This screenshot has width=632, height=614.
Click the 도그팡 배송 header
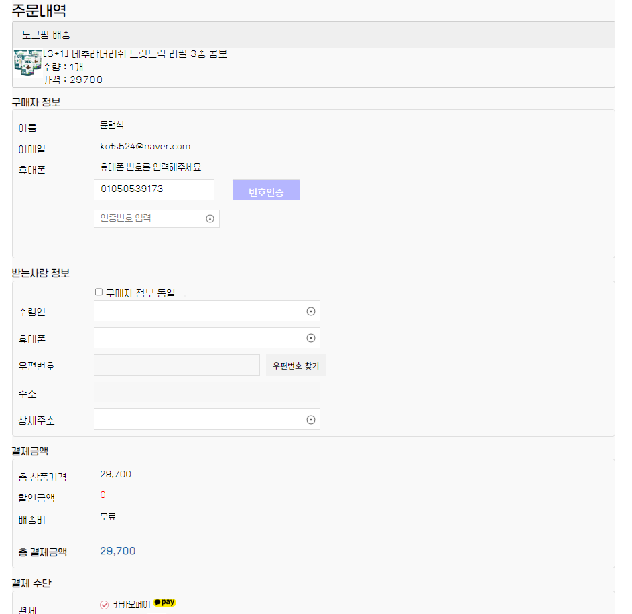click(46, 35)
